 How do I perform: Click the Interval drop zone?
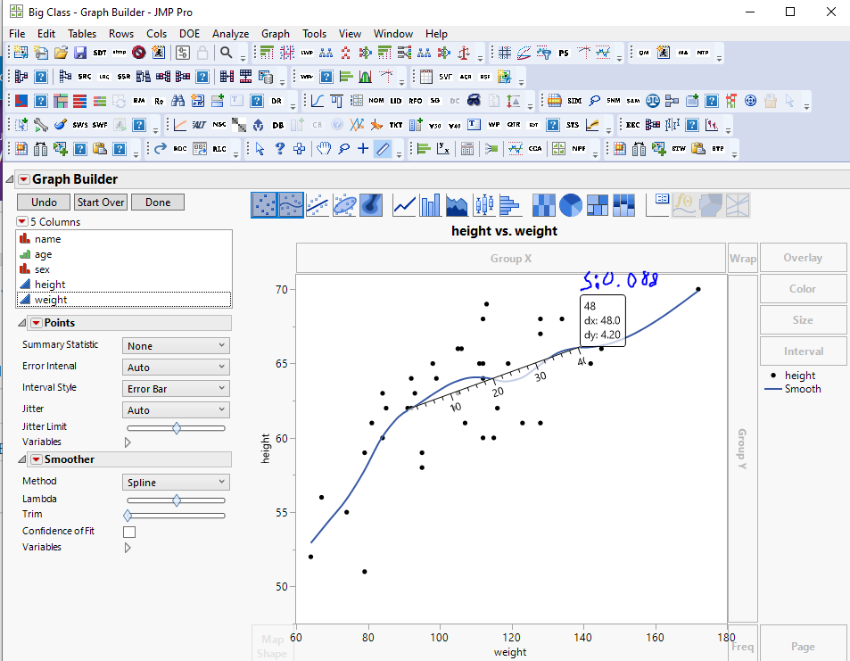(803, 351)
